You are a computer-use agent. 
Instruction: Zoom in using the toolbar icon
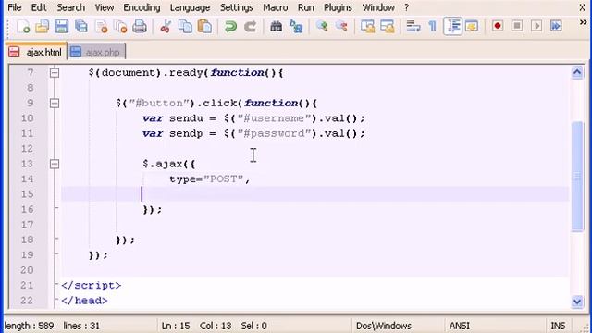(x=322, y=27)
